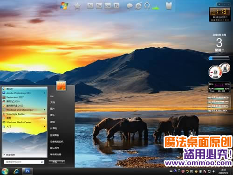Click the shutdown button in Start menu
The width and height of the screenshot is (233, 175).
pos(55,162)
